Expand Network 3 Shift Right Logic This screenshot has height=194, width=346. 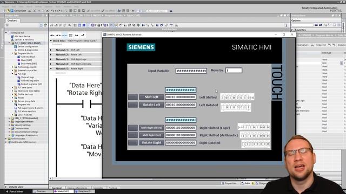pos(51,59)
